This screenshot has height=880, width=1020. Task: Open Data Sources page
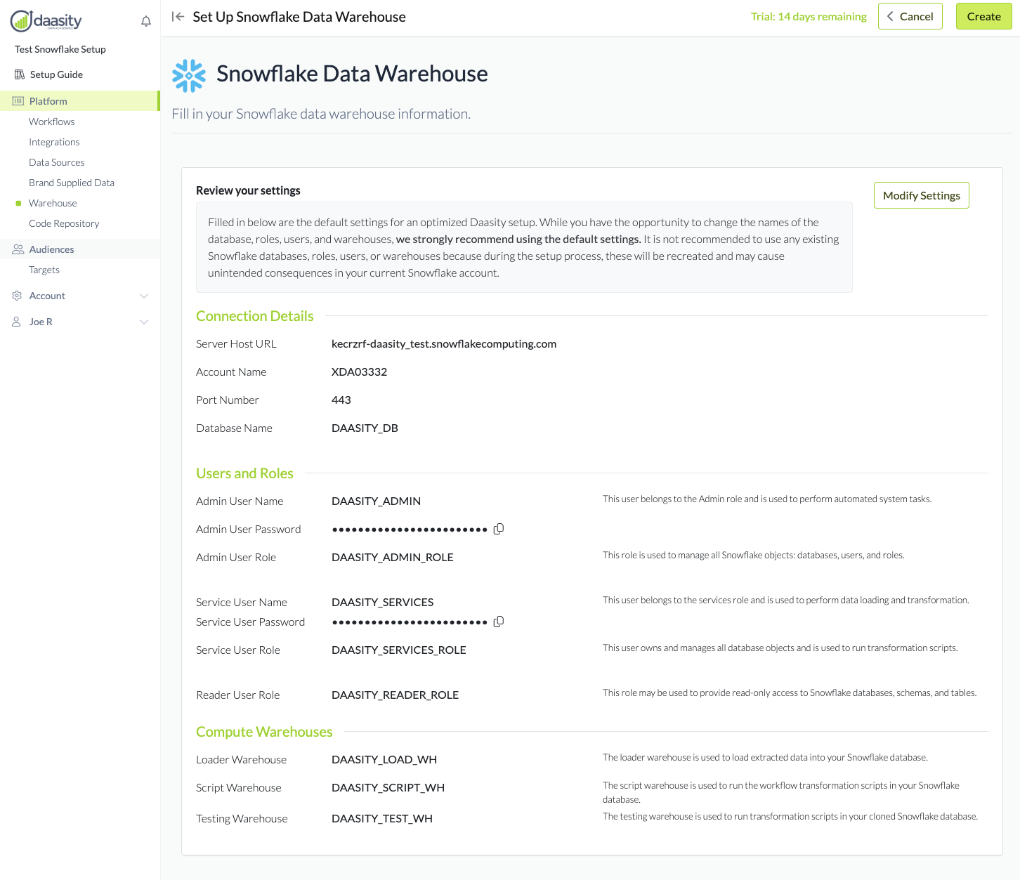(x=57, y=162)
